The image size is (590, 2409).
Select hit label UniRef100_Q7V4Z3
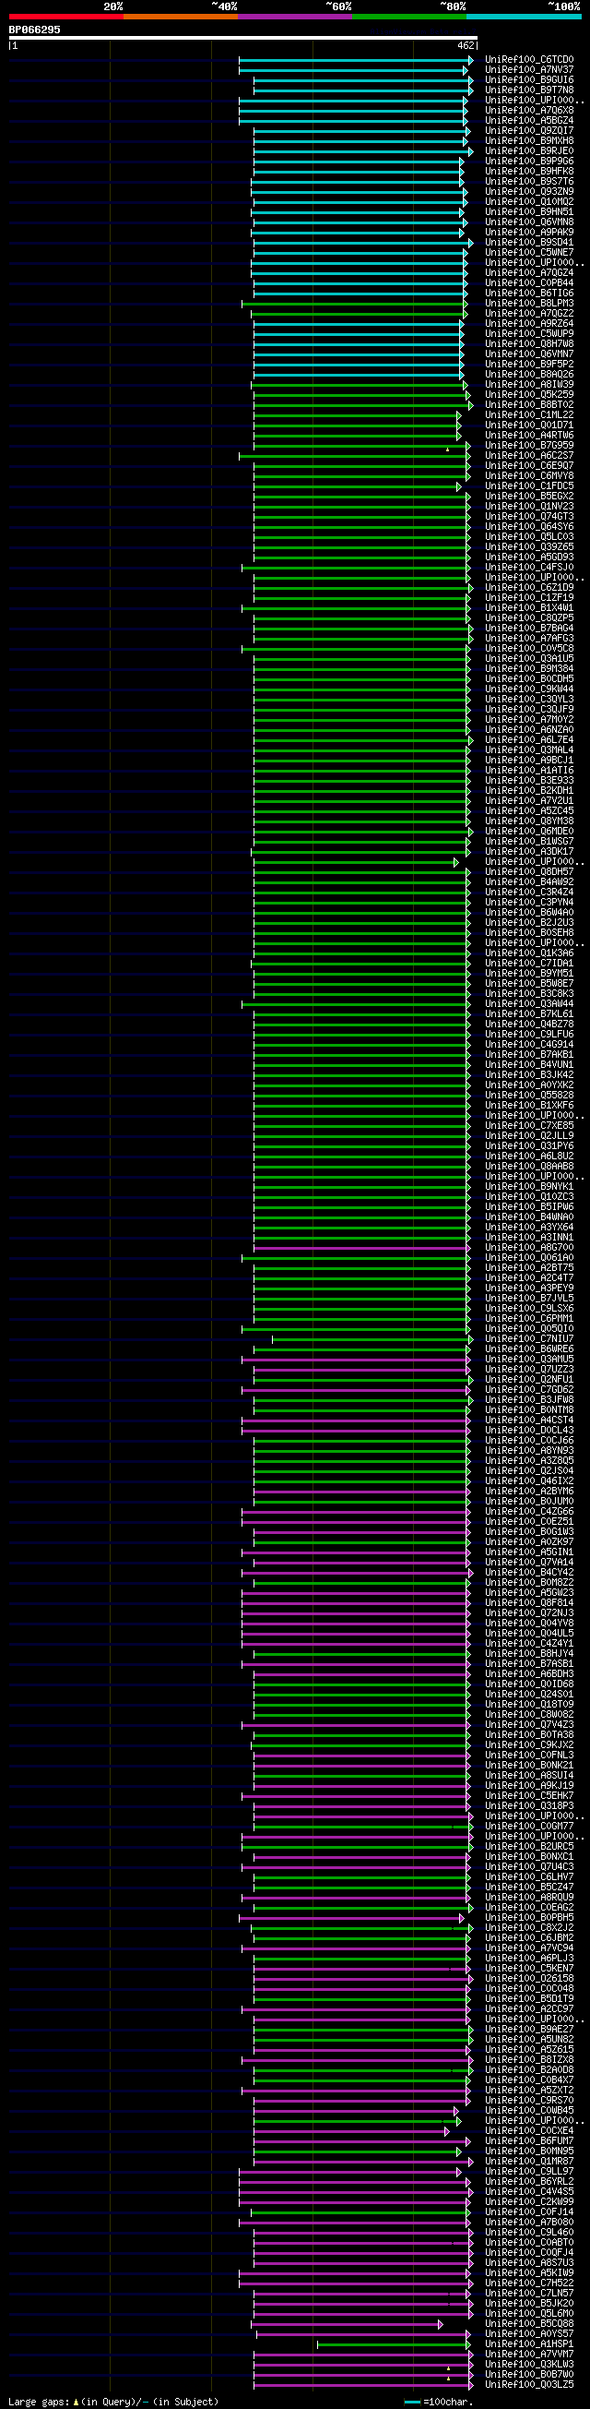[529, 1725]
